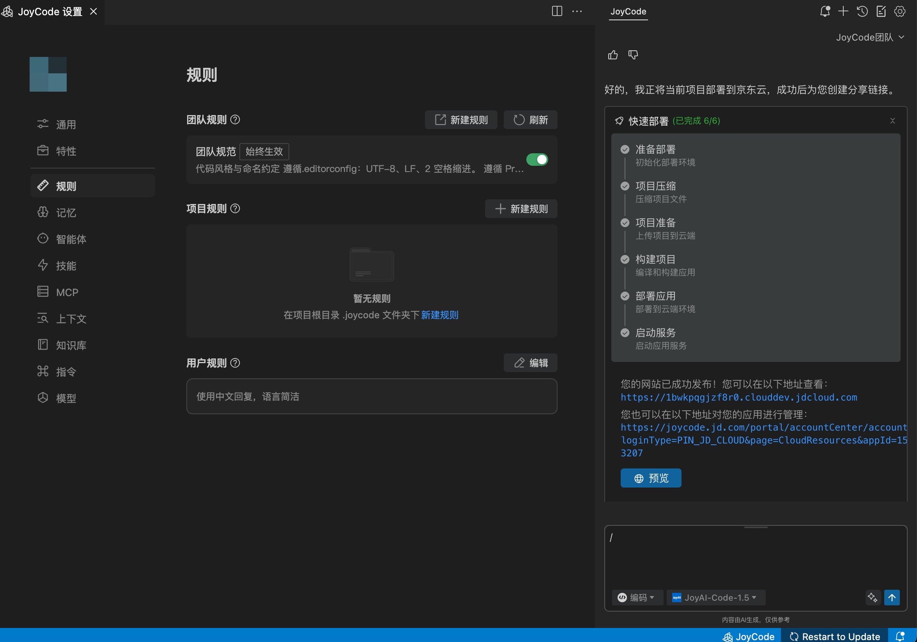This screenshot has width=917, height=642.
Task: Open the editor more actions ellipsis
Action: [577, 11]
